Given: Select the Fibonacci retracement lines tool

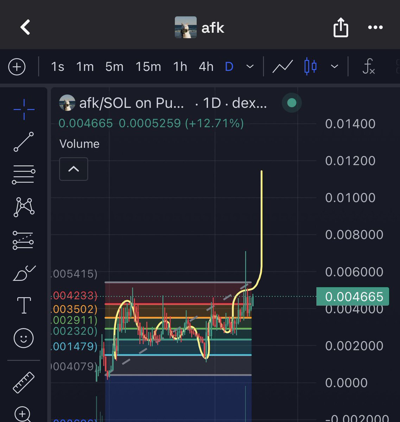Looking at the screenshot, I should click(x=24, y=174).
